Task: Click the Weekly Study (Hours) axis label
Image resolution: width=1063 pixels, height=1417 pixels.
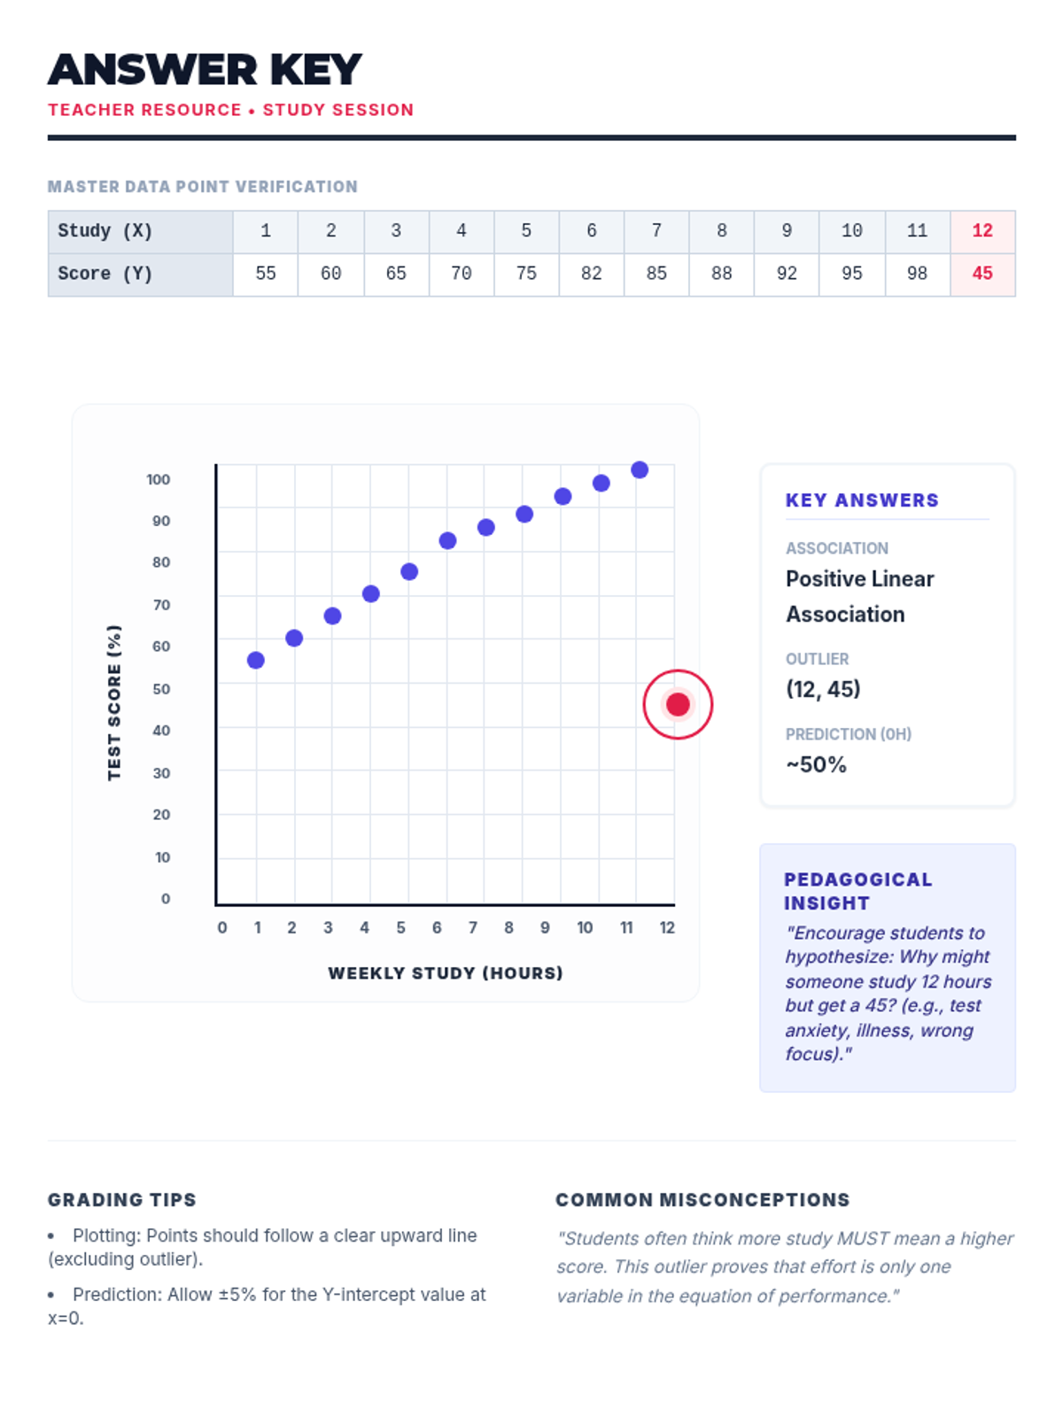Action: 446,972
